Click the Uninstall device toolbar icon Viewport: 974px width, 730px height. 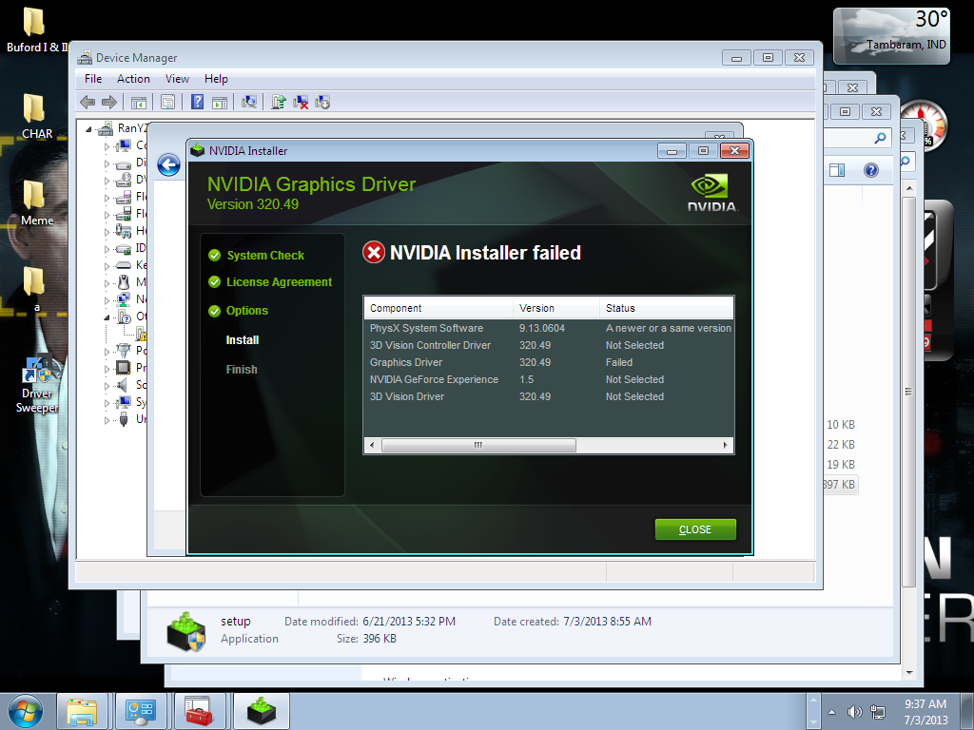(x=301, y=103)
